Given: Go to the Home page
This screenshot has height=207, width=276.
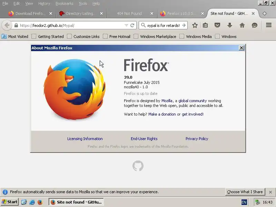Looking at the screenshot, I should [x=242, y=25].
